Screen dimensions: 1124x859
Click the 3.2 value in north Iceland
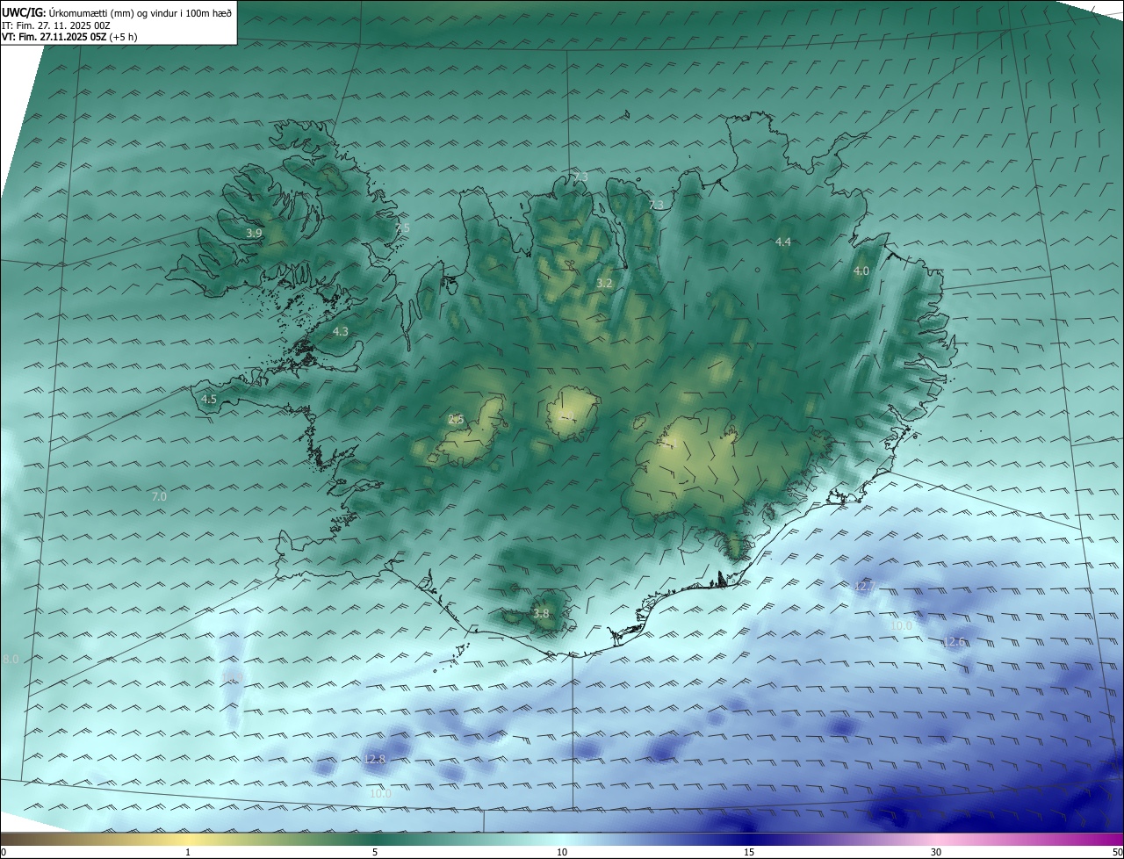(x=604, y=284)
